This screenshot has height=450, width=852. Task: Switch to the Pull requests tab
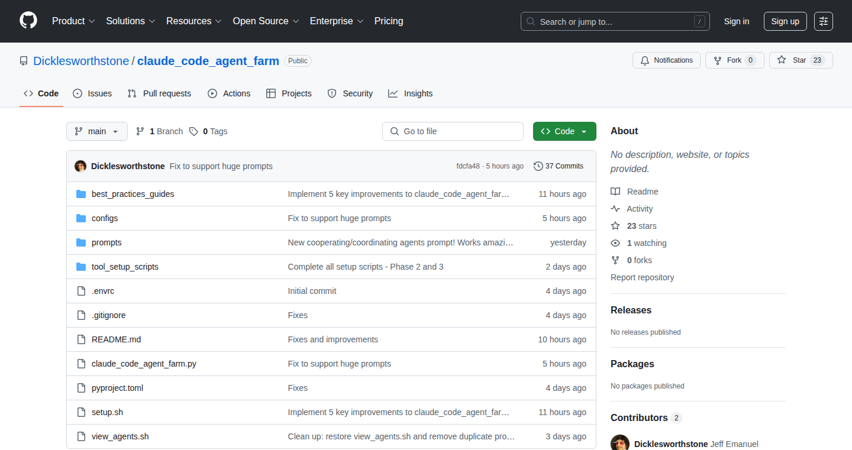pos(160,93)
